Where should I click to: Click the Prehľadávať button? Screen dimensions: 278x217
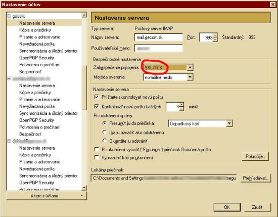(x=256, y=178)
